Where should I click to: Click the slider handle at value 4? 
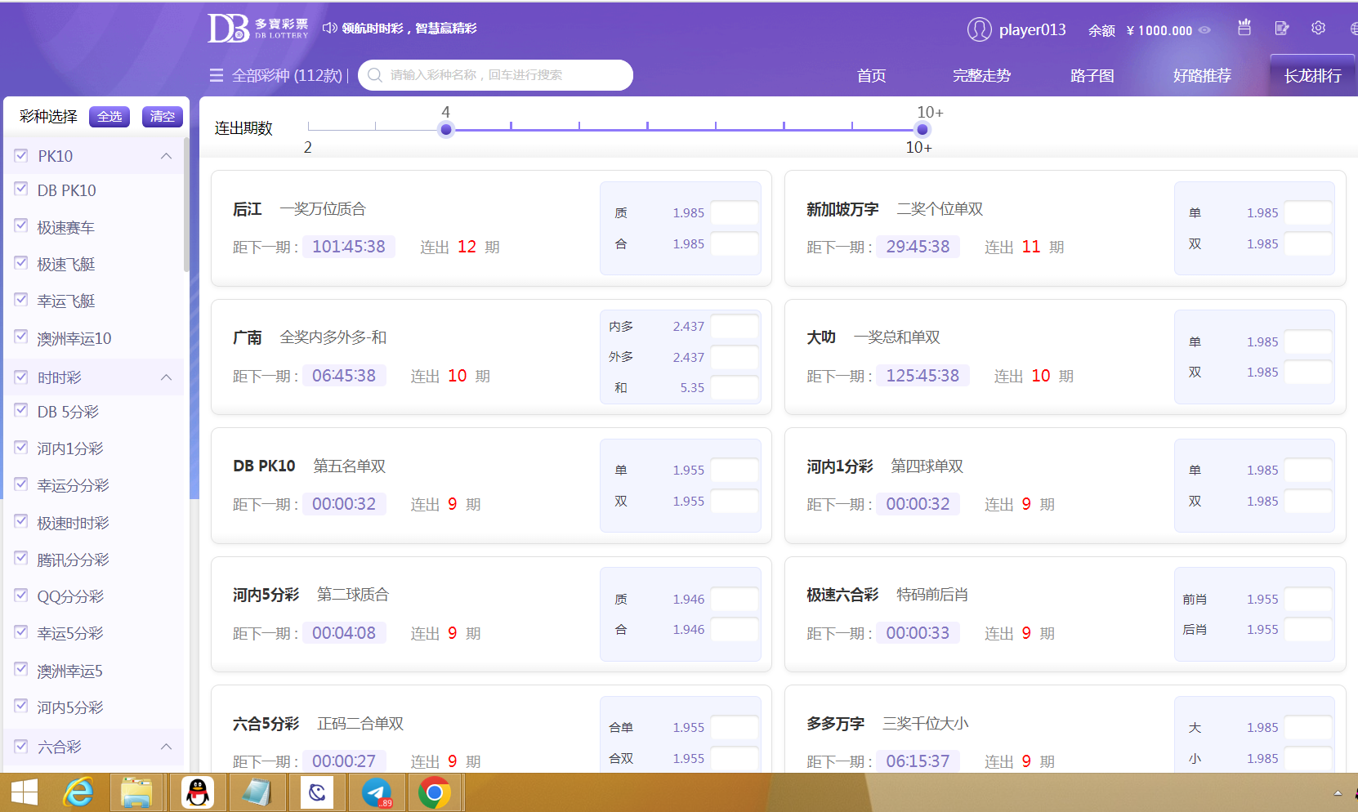pos(446,129)
